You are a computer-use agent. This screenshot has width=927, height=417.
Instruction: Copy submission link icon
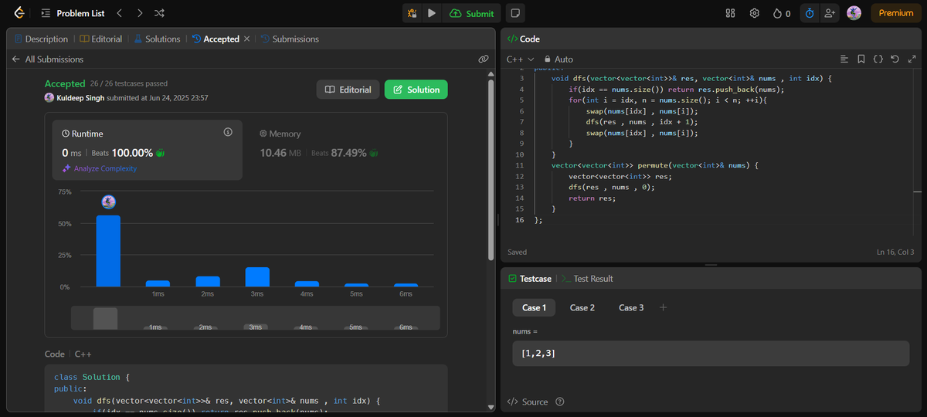pos(483,59)
